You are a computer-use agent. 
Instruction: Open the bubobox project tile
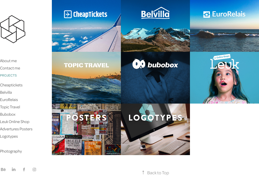(156, 78)
